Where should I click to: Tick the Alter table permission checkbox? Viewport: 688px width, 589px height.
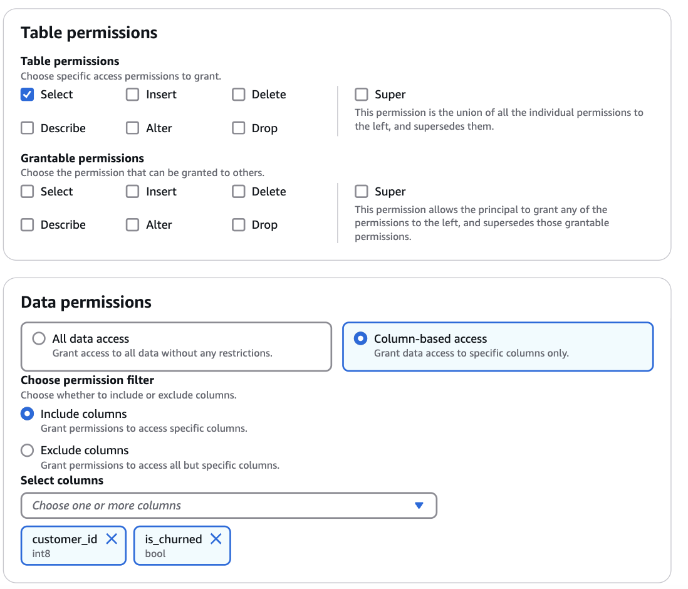(x=133, y=128)
